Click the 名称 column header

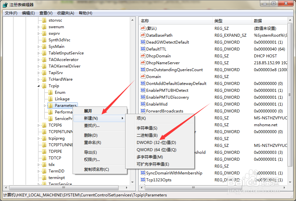tap(176, 21)
